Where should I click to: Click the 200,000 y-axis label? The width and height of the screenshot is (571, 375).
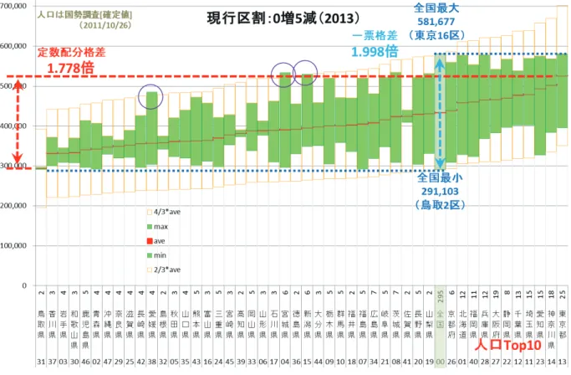coord(13,206)
